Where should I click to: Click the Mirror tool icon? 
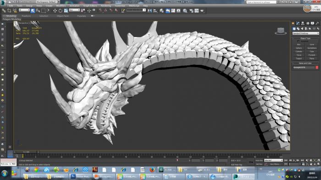[x=150, y=11]
